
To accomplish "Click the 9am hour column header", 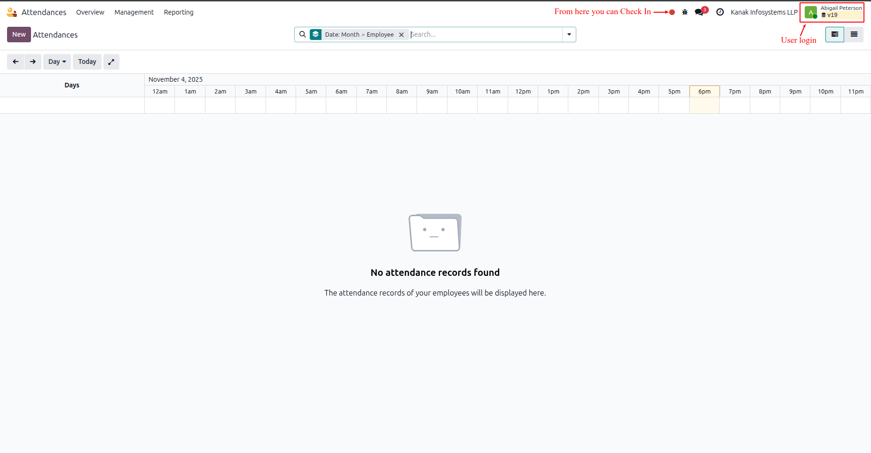I will point(432,92).
